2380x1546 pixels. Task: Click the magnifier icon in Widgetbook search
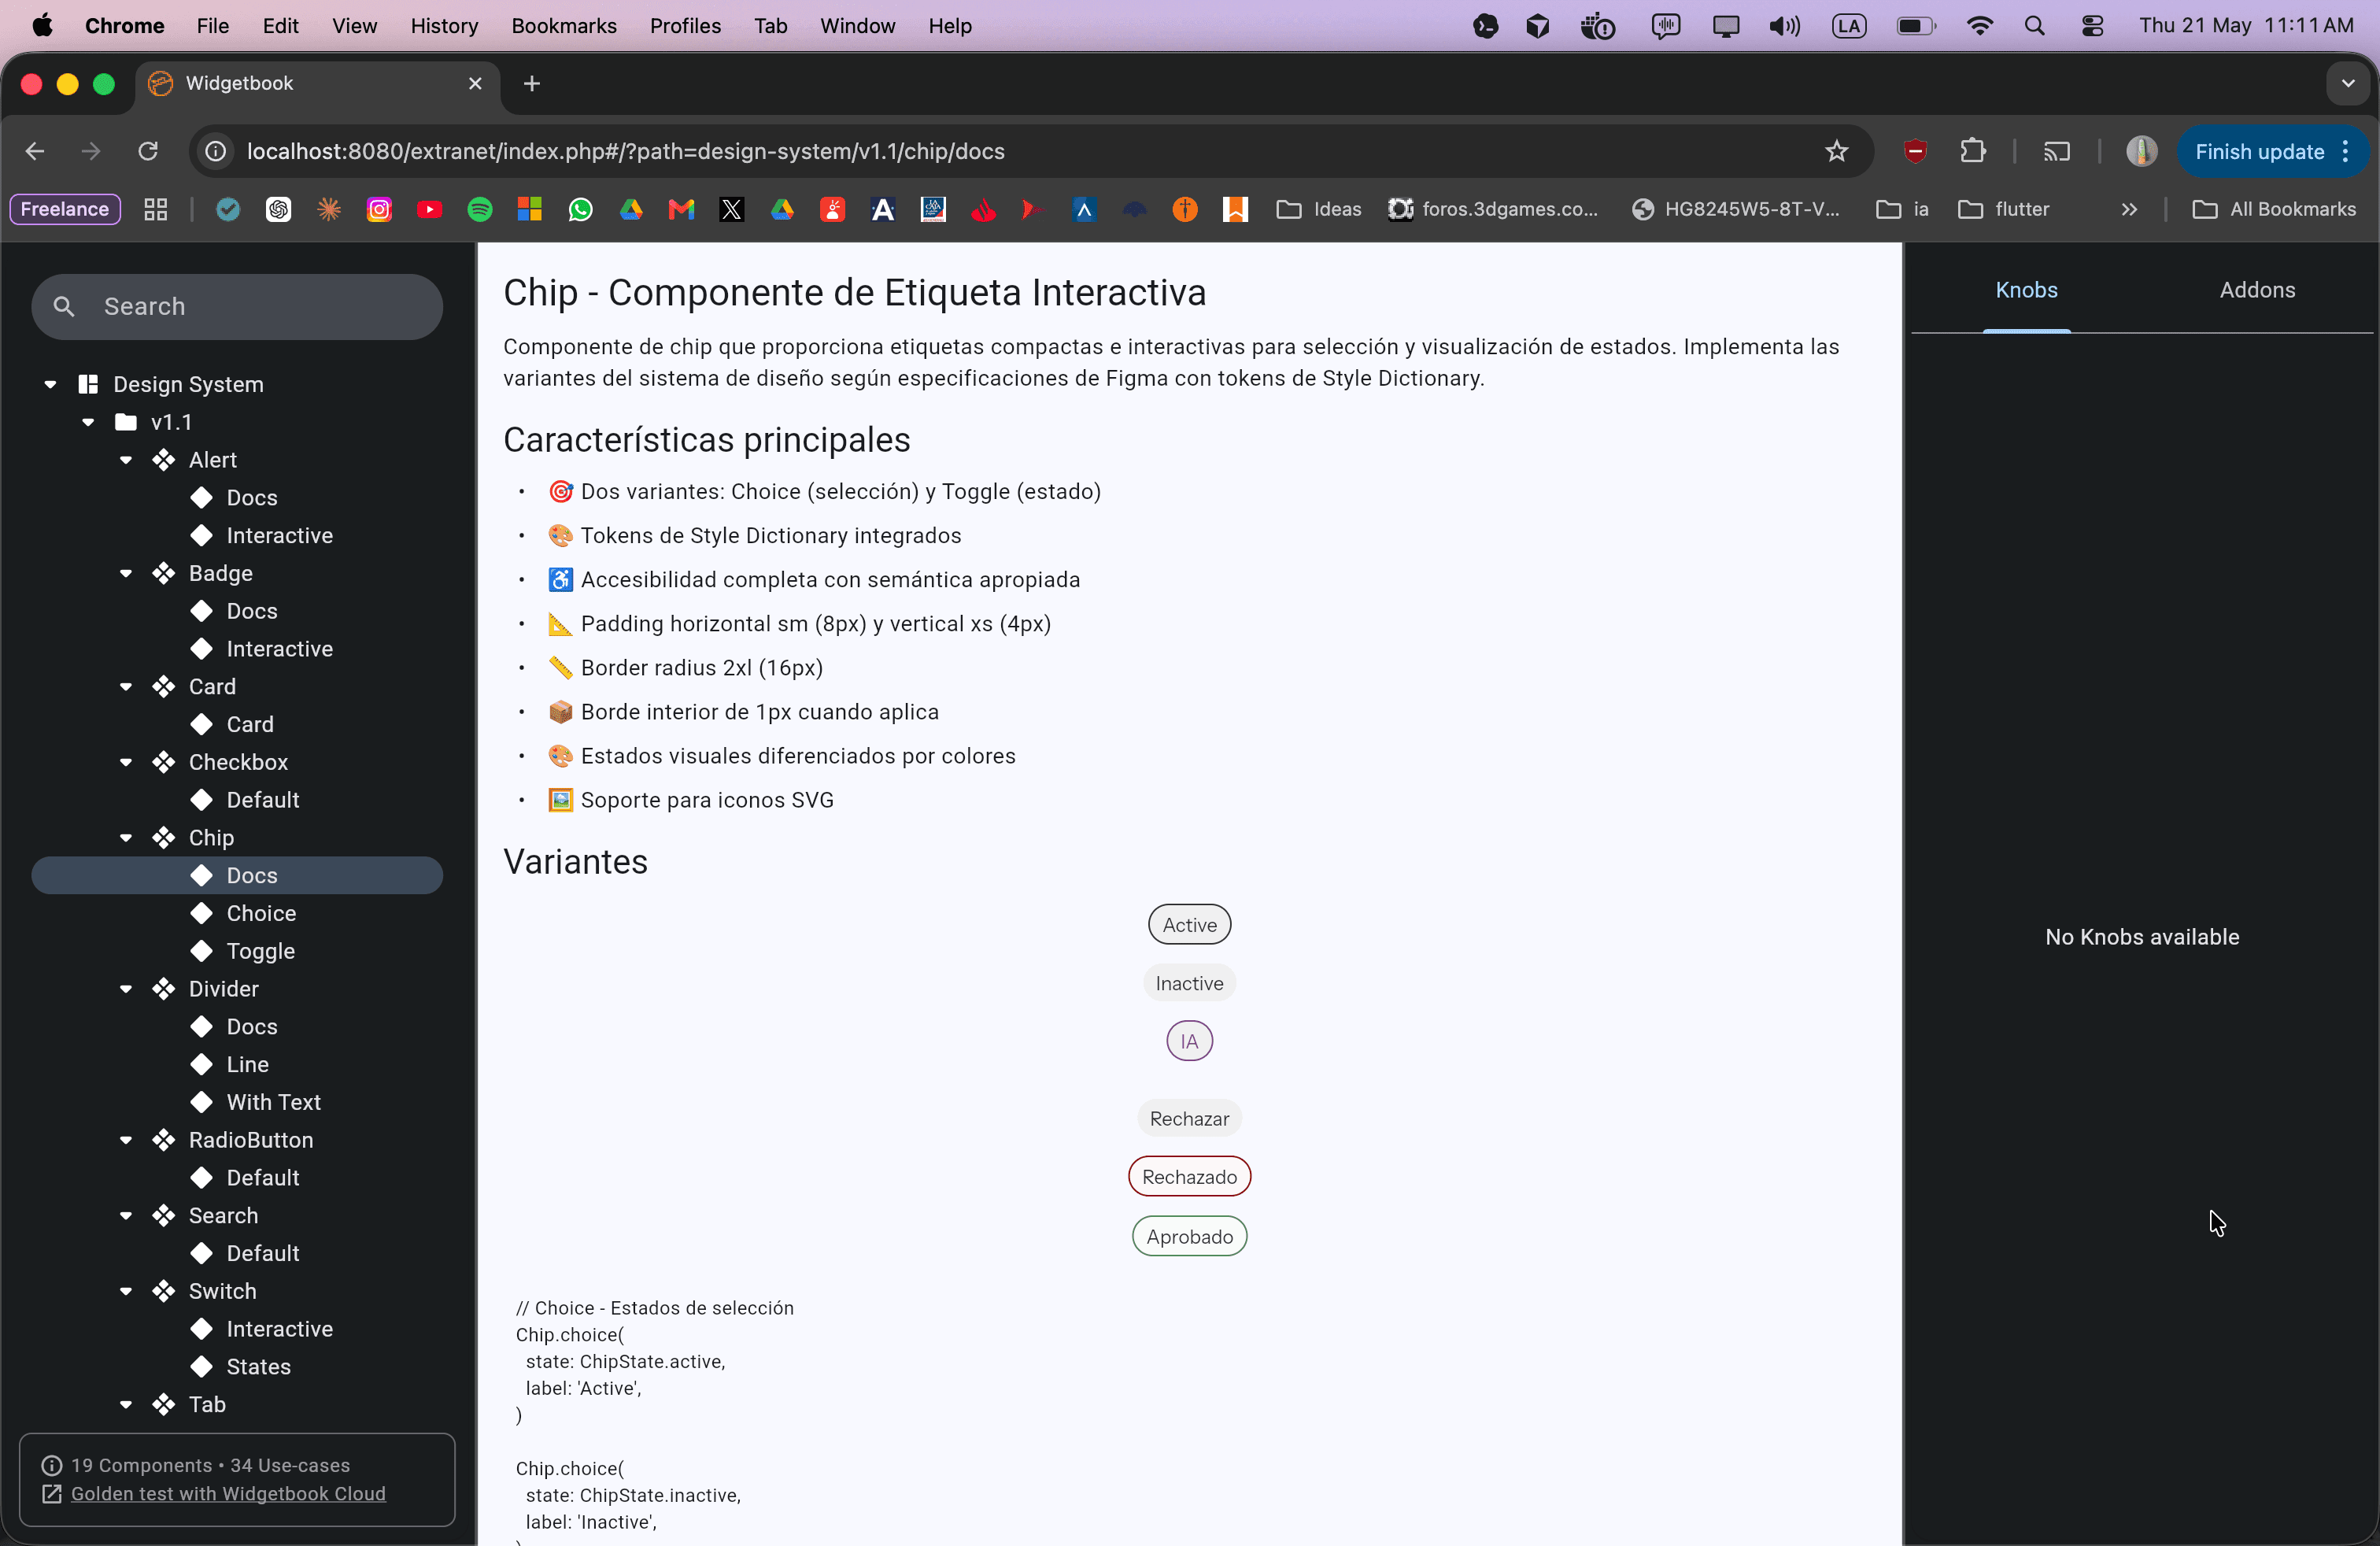tap(64, 306)
